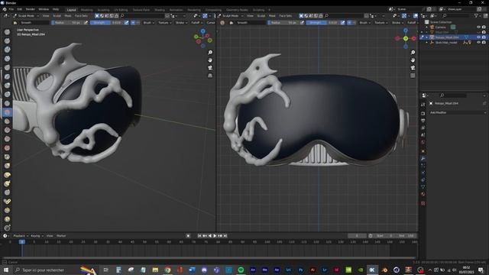
Task: Open the Window menu
Action: point(44,9)
